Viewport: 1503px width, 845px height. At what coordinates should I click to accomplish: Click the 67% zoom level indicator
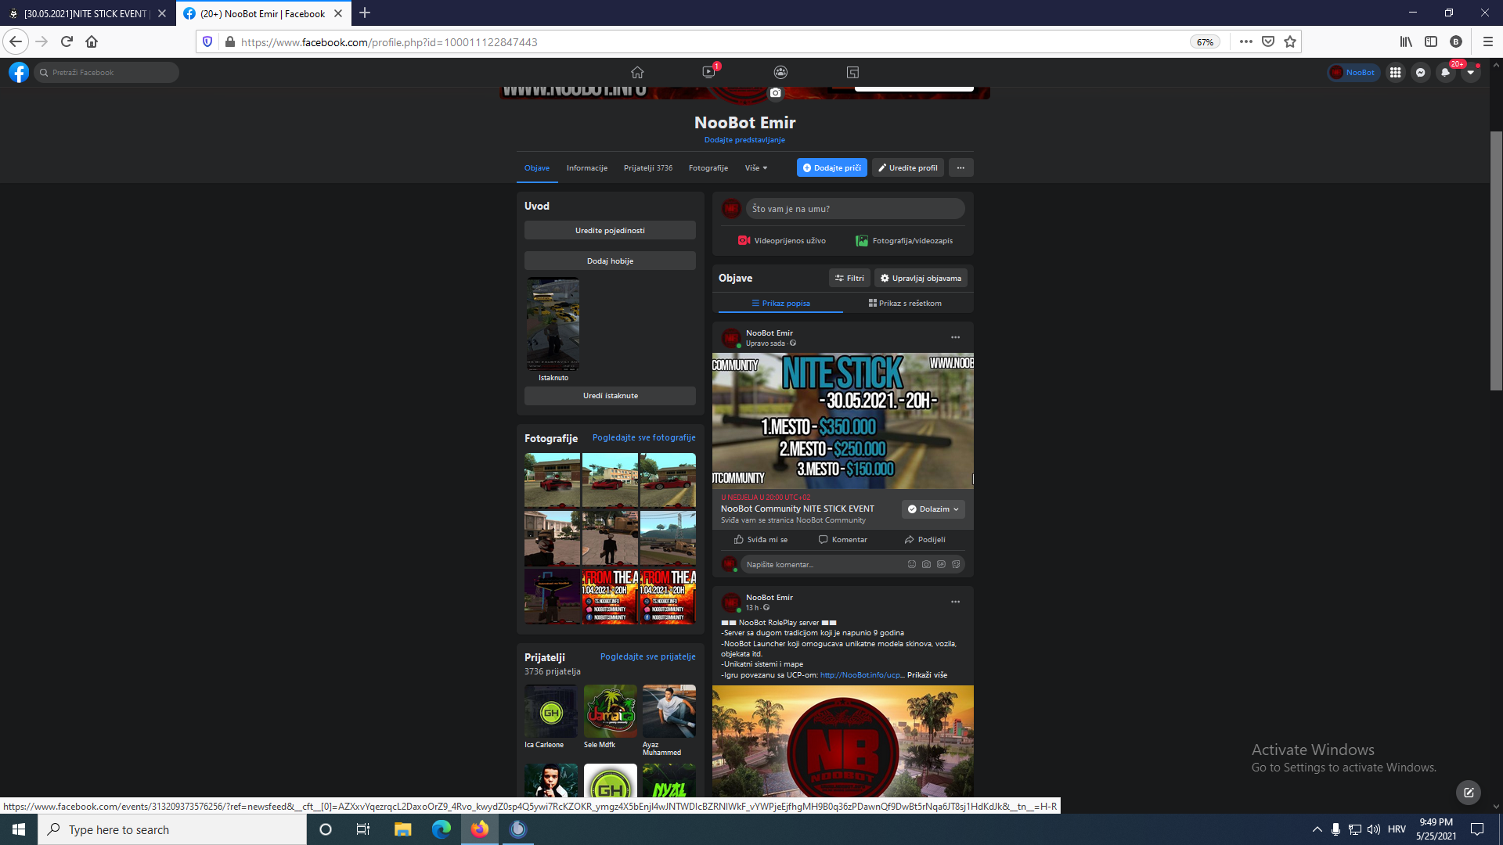click(x=1205, y=42)
